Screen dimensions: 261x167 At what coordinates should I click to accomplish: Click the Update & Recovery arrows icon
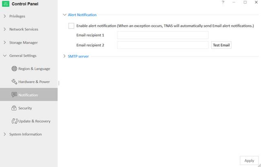15,121
